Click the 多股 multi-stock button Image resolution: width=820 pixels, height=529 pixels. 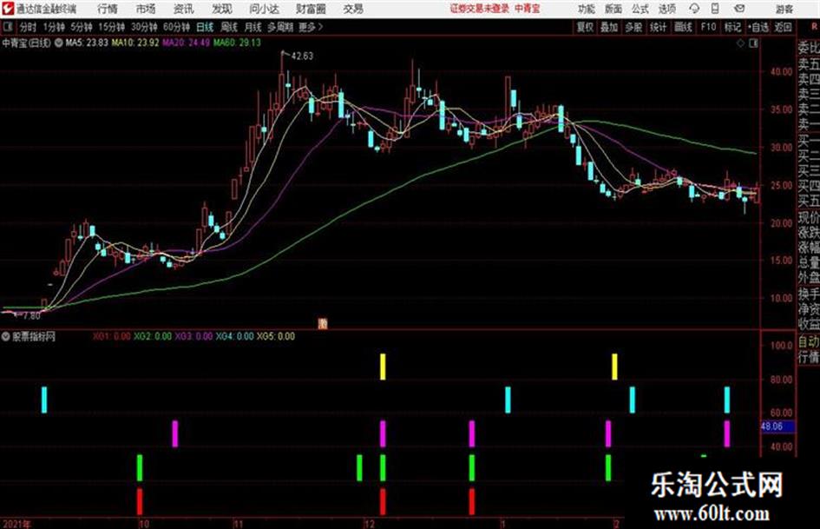pos(633,27)
